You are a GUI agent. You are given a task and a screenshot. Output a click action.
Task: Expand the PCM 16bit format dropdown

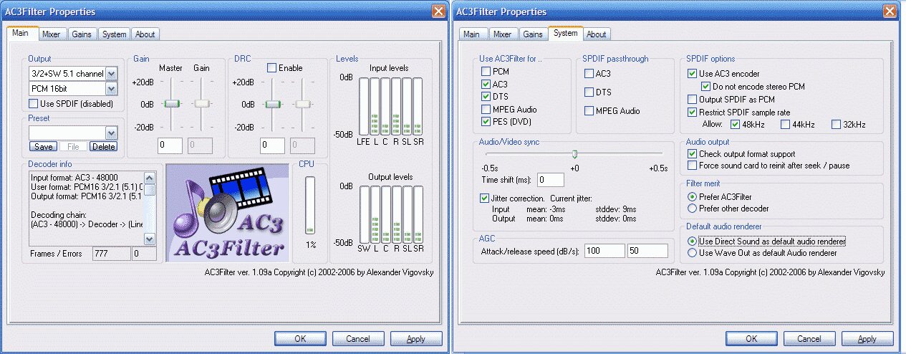(111, 89)
